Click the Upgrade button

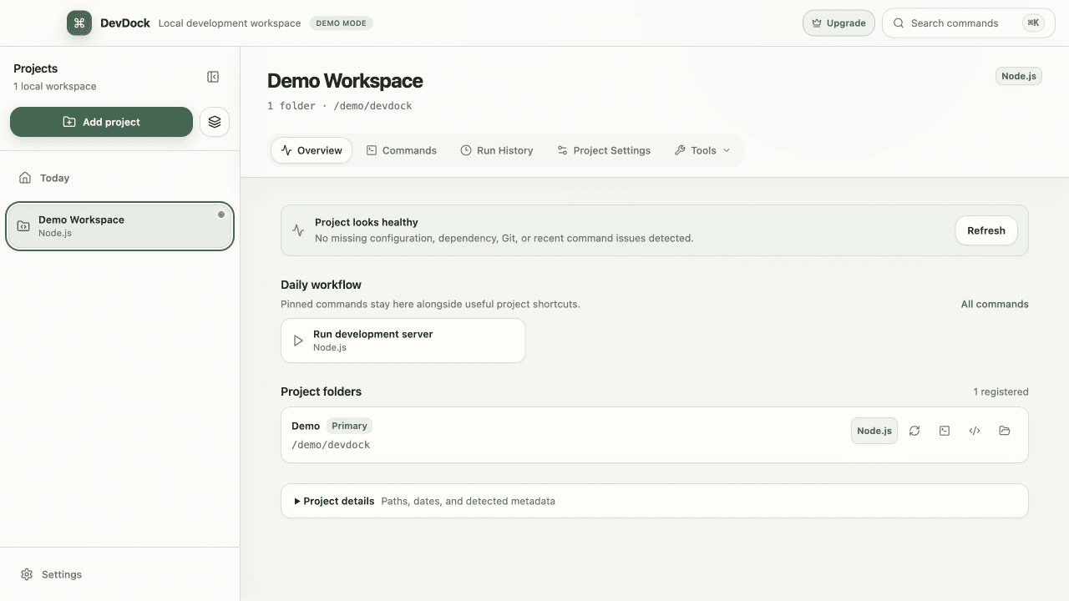click(838, 23)
